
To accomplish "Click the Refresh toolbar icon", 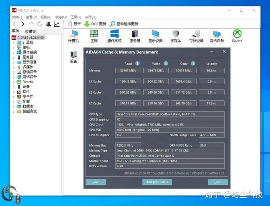I will [40, 24].
